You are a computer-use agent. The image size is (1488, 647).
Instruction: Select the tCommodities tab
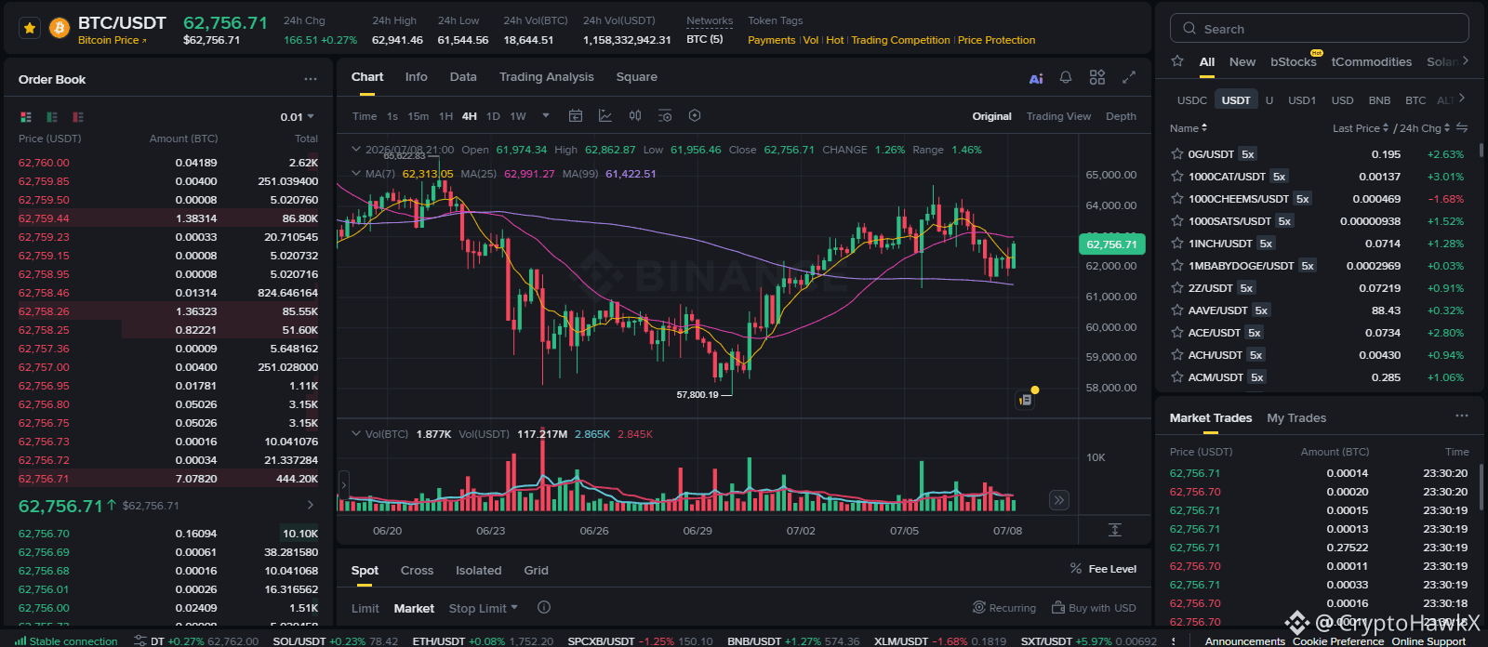(1371, 61)
